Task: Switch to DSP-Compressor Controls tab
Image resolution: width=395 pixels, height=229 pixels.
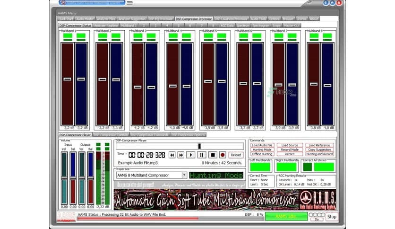Action: point(111,135)
